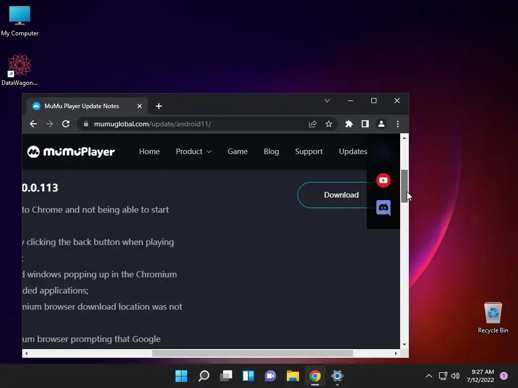Screen dimensions: 518x388
Task: Open Chrome profile avatar menu
Action: [x=381, y=124]
